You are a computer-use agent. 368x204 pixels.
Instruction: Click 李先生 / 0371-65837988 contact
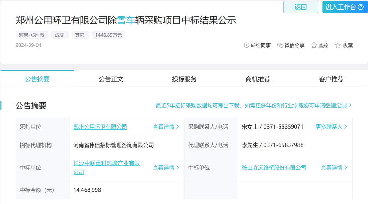[x=273, y=145]
